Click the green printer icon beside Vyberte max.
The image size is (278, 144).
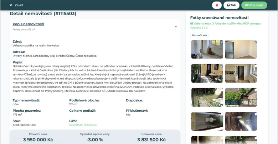[191, 23]
